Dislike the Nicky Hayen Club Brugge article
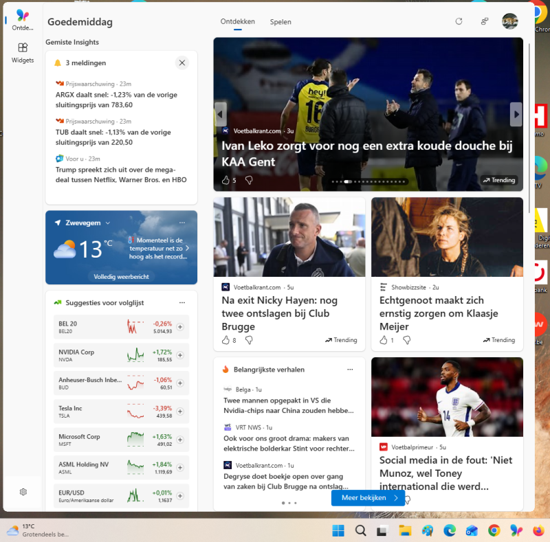550x542 pixels. point(249,340)
